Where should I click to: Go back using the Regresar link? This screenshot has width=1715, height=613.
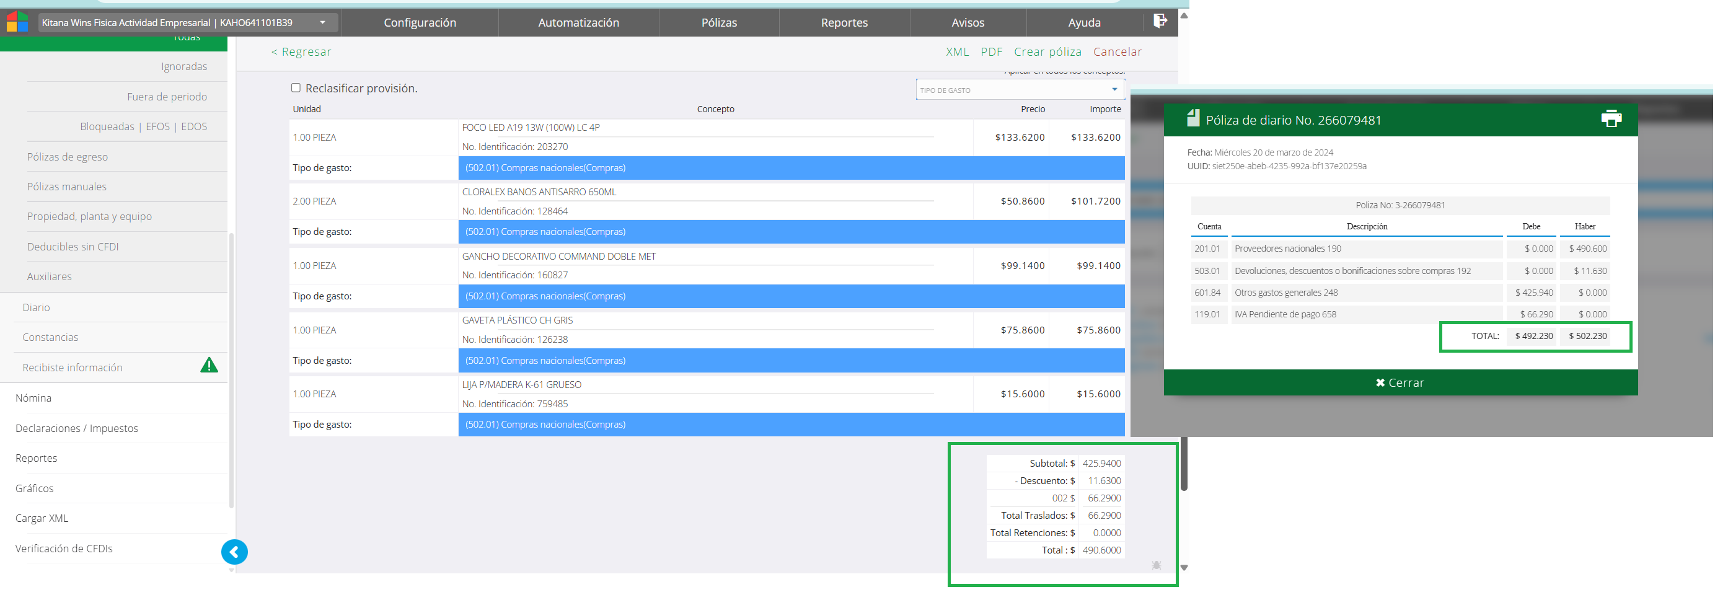301,52
